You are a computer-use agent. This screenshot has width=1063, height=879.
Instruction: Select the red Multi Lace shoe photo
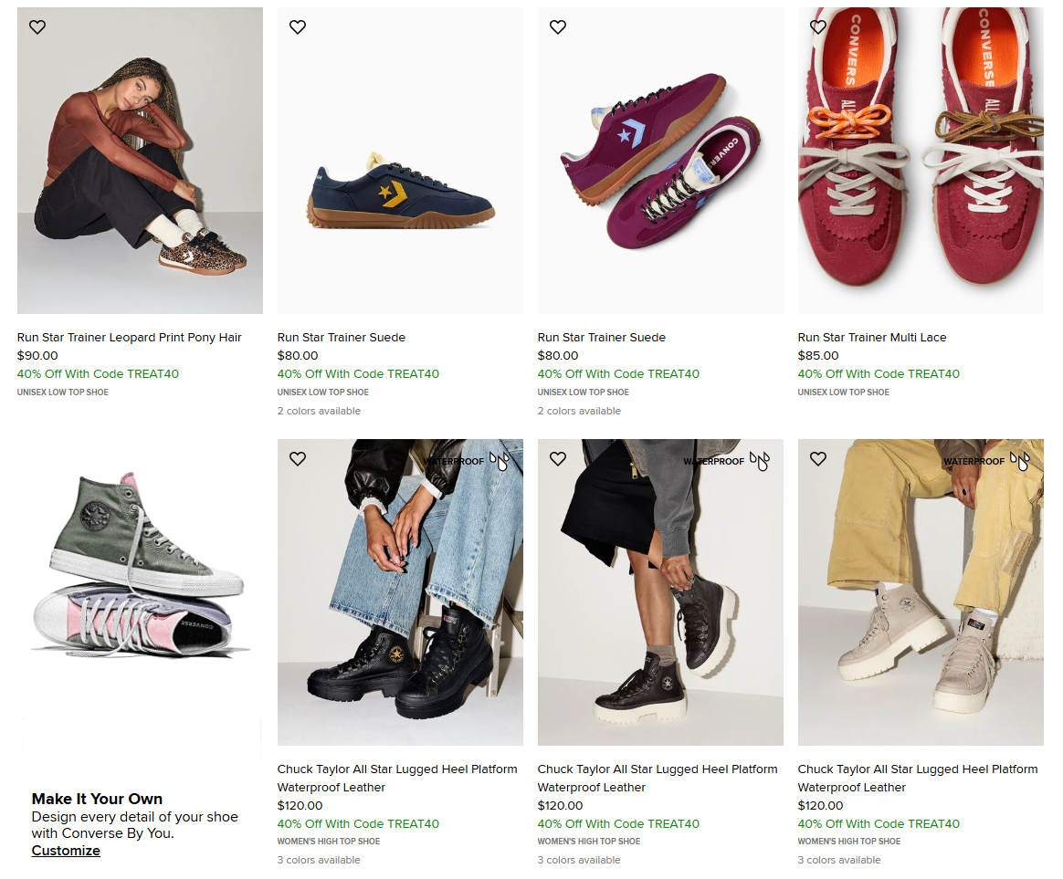point(921,161)
